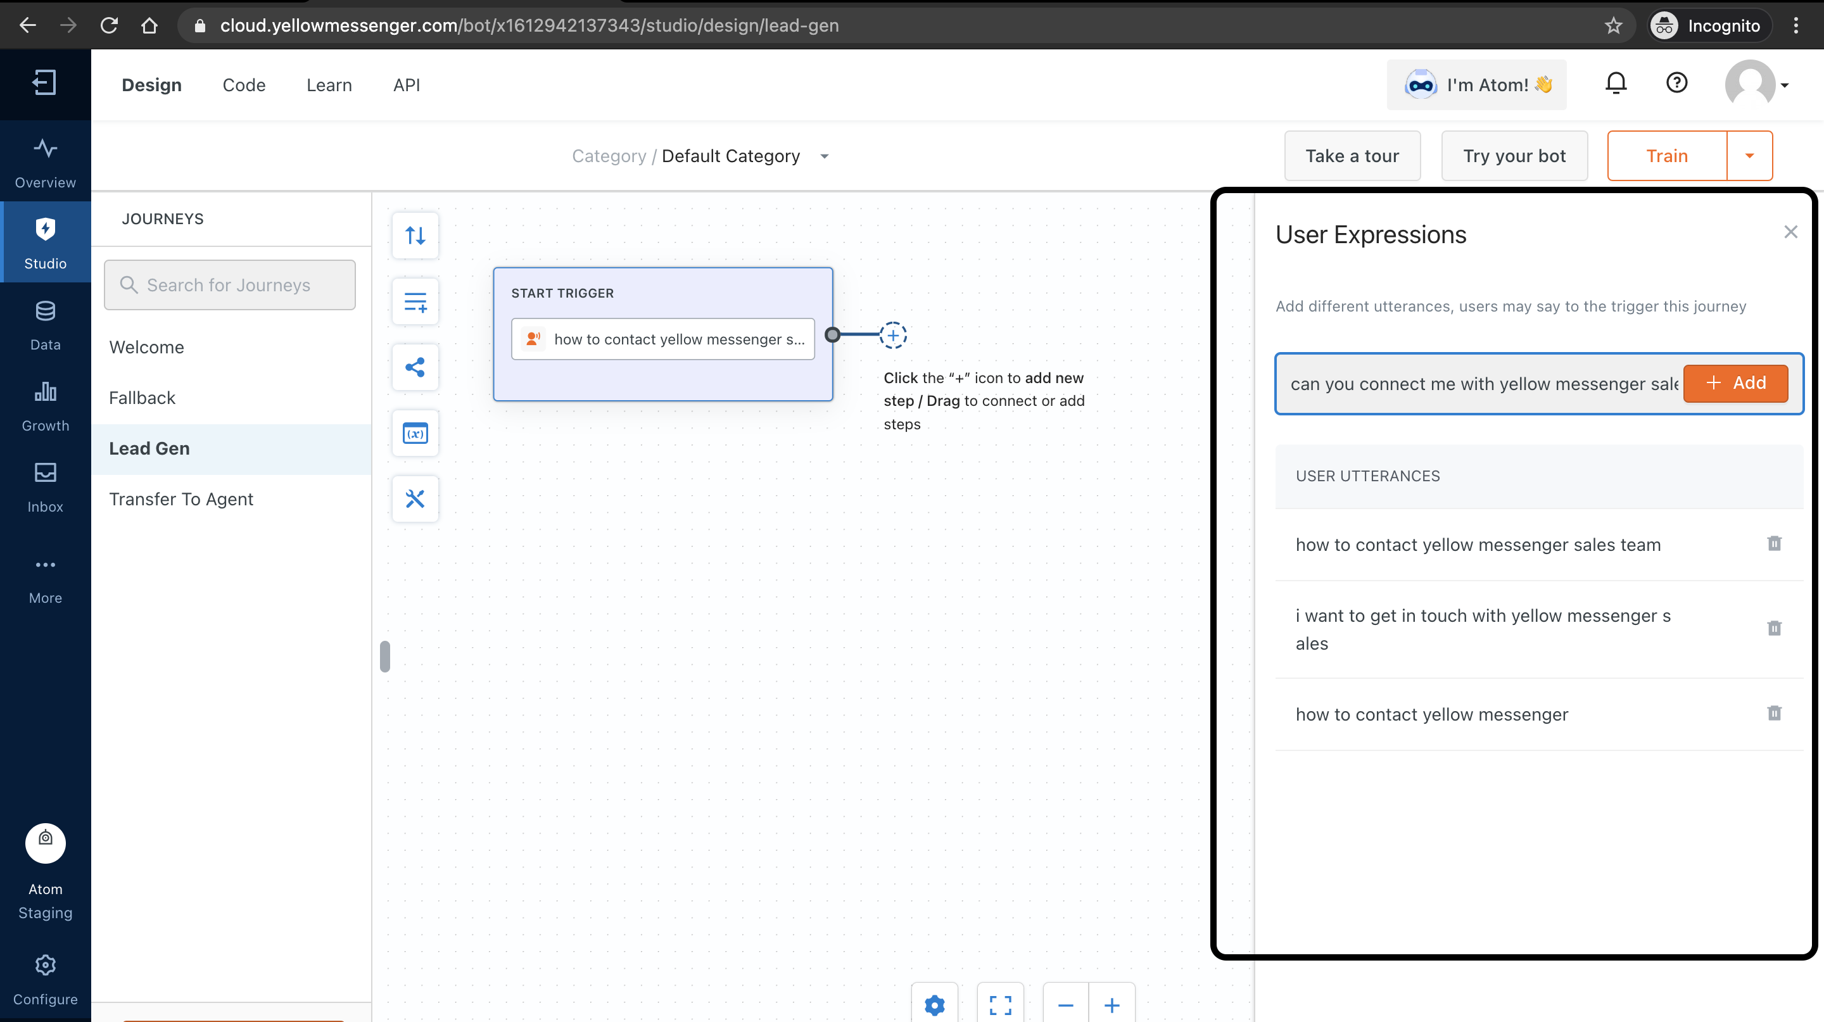Click the swap arrows canvas tool icon
The height and width of the screenshot is (1022, 1824).
[x=415, y=236]
